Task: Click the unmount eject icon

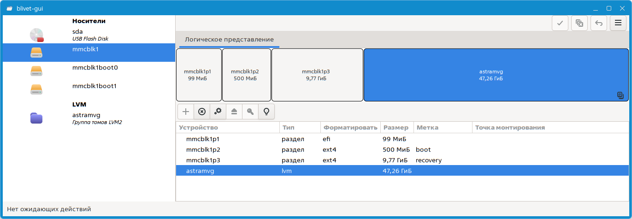Action: click(234, 112)
